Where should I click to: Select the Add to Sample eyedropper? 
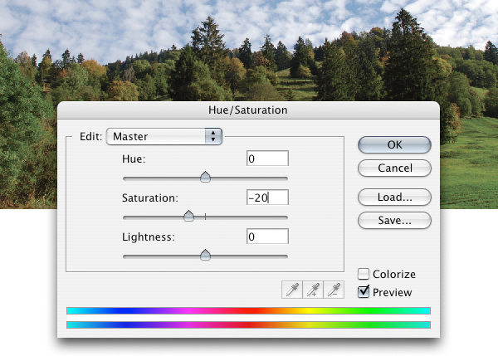[x=313, y=290]
